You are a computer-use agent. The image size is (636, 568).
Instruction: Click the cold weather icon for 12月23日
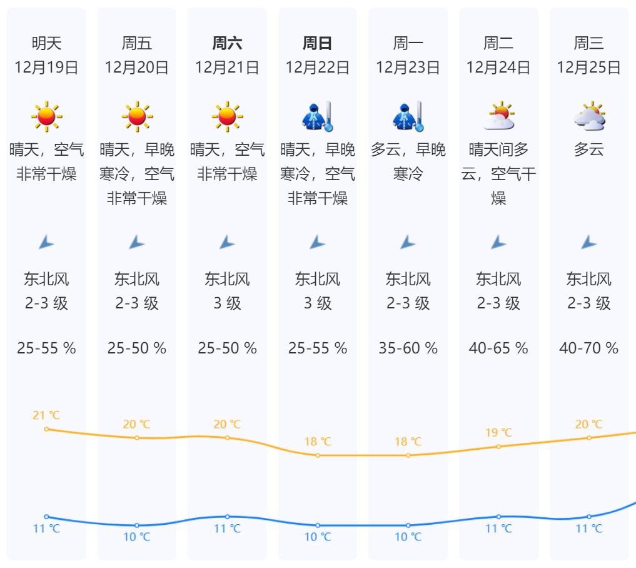click(x=408, y=116)
